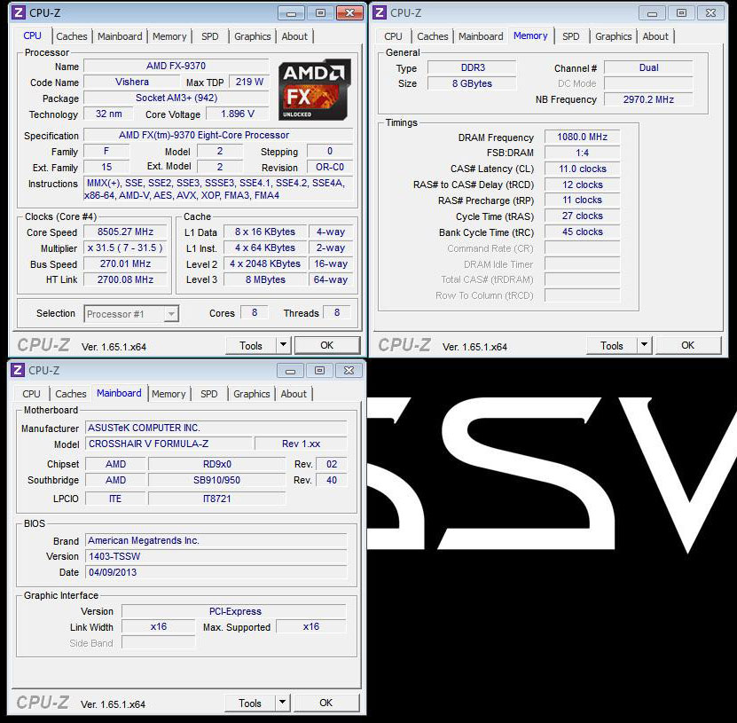
Task: Click the Bank Cycle Time 45 clocks value
Action: click(x=582, y=232)
